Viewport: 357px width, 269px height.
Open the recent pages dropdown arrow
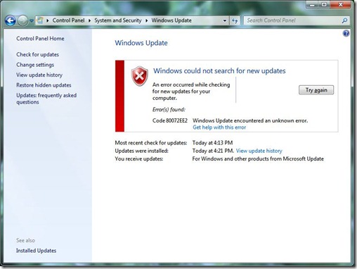32,20
